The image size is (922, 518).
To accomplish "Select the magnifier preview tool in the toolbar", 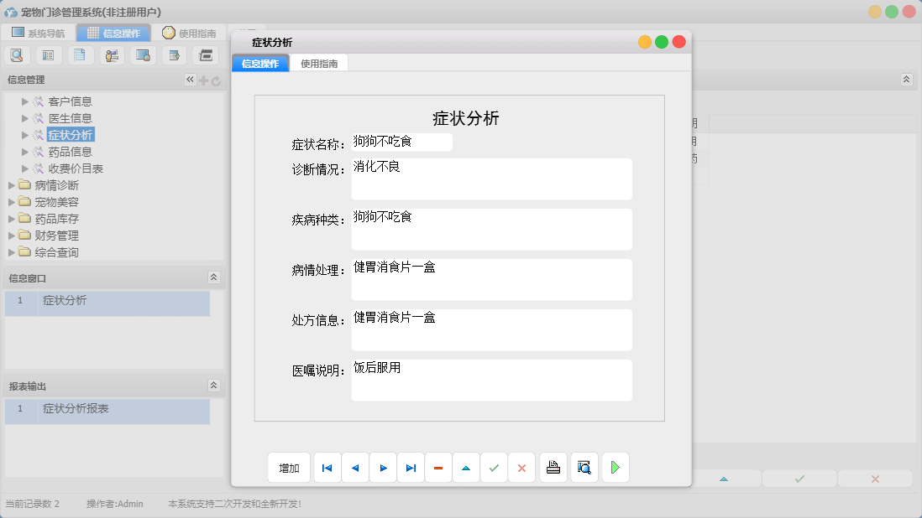I will [x=17, y=54].
